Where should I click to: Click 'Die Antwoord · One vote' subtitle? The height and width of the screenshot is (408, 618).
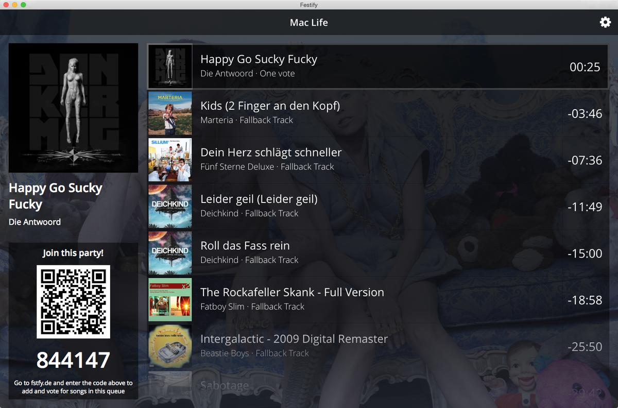(x=248, y=74)
